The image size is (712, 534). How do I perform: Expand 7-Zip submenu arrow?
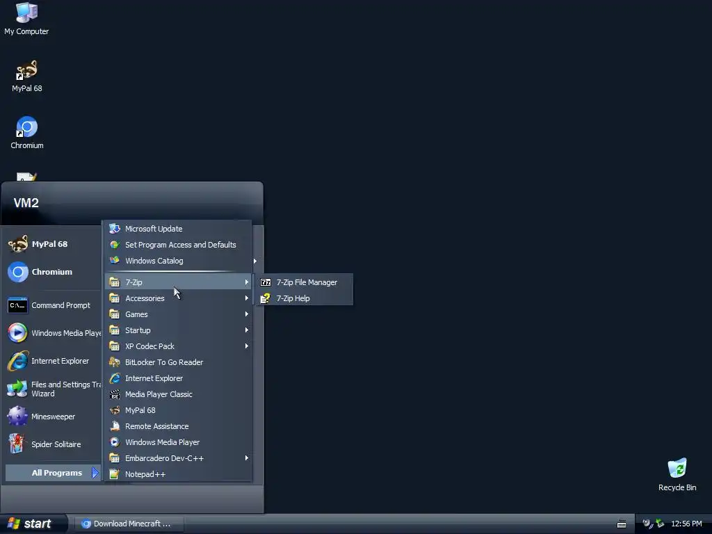tap(247, 282)
